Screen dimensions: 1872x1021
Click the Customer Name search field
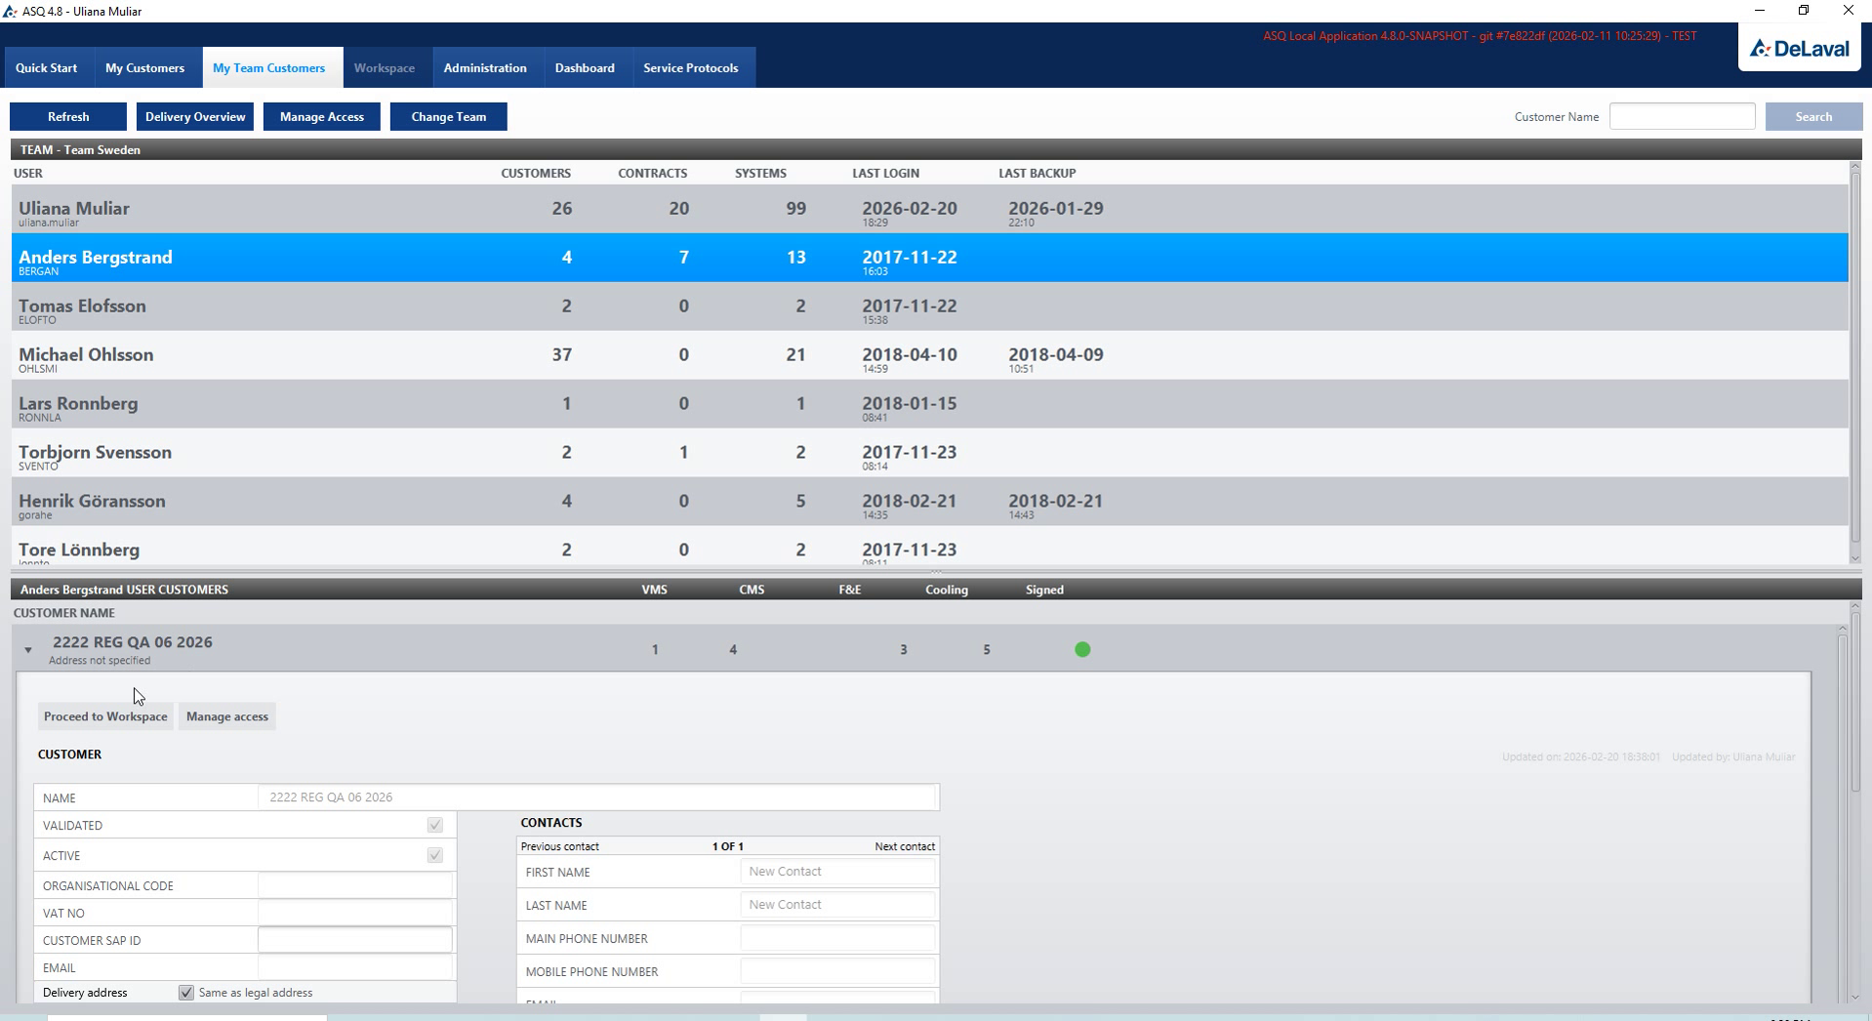coord(1683,116)
